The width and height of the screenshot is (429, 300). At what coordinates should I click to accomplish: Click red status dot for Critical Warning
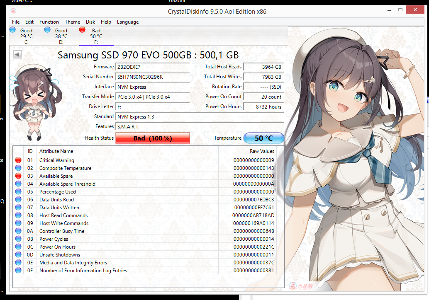coord(18,160)
